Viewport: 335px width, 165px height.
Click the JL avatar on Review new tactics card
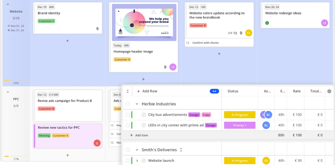pos(97,143)
